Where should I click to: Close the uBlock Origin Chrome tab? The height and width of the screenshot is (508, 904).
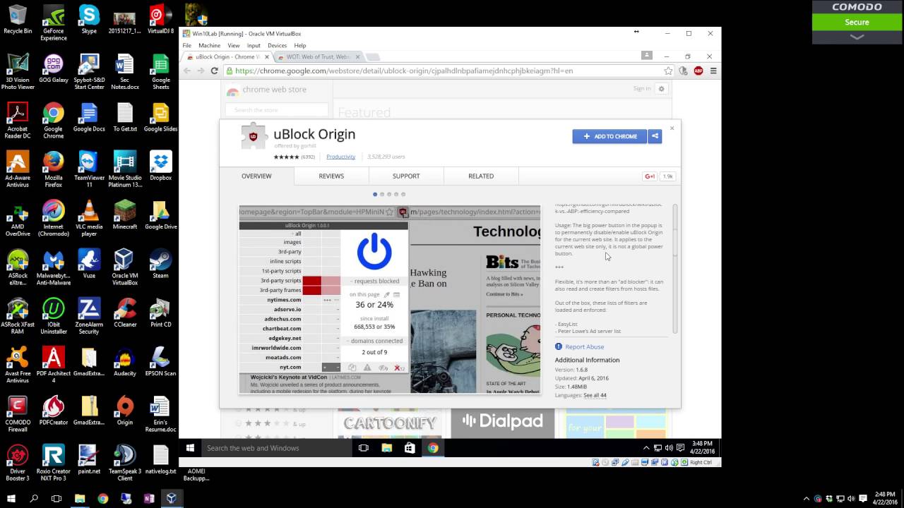click(266, 56)
